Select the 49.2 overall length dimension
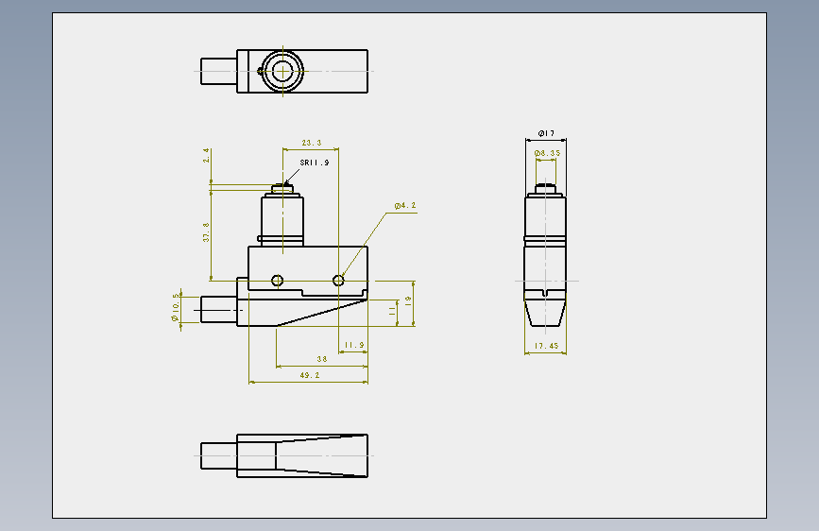Screen dimensions: 819x531 pos(310,375)
